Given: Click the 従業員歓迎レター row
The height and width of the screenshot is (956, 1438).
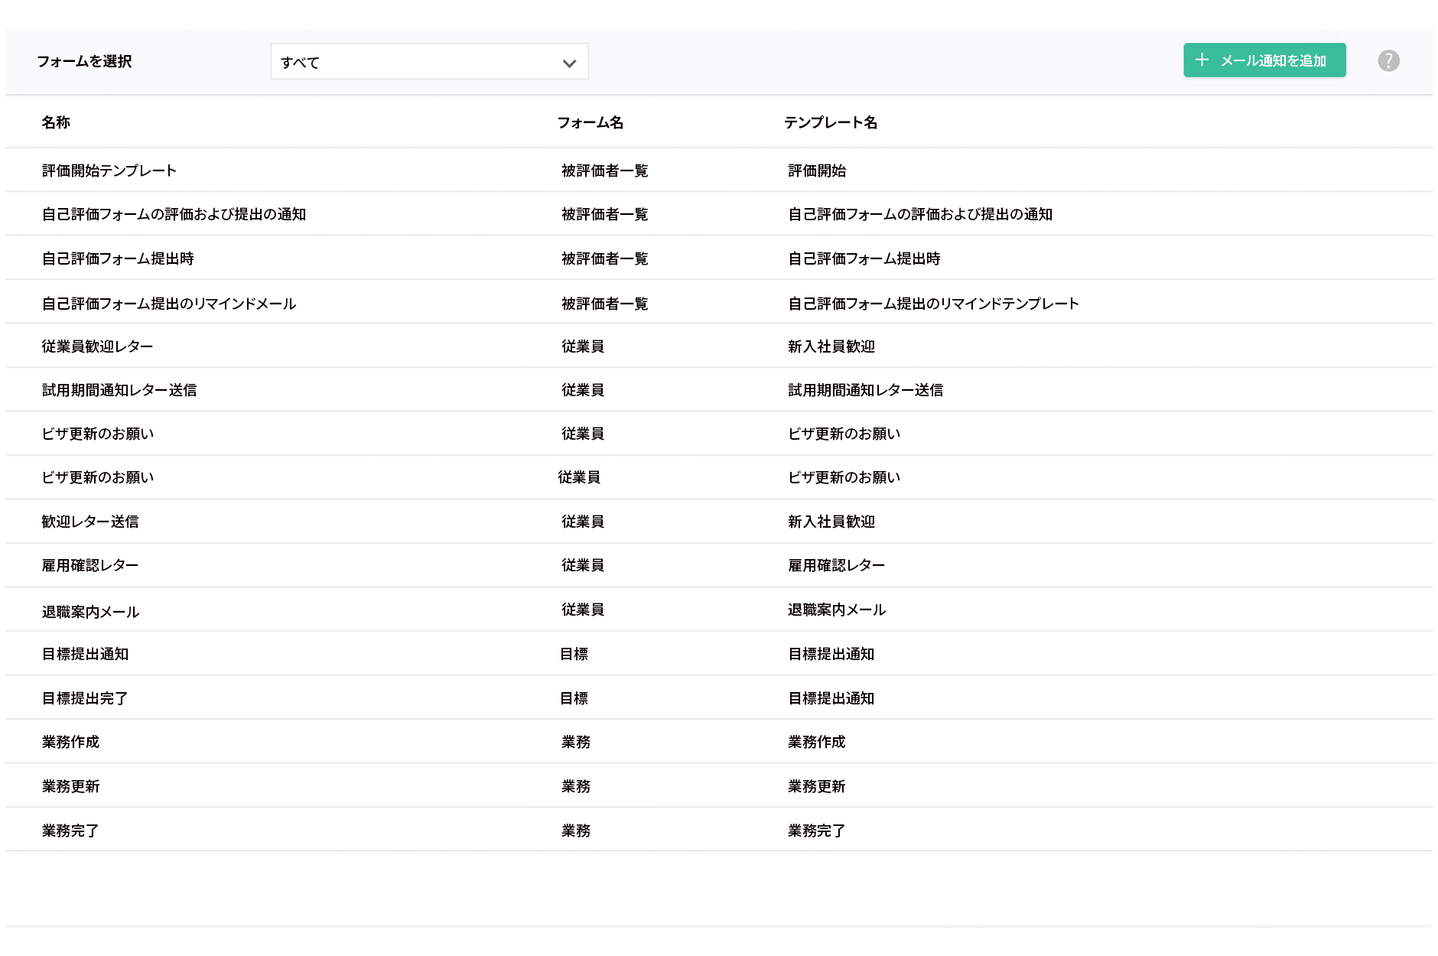Looking at the screenshot, I should pyautogui.click(x=96, y=346).
